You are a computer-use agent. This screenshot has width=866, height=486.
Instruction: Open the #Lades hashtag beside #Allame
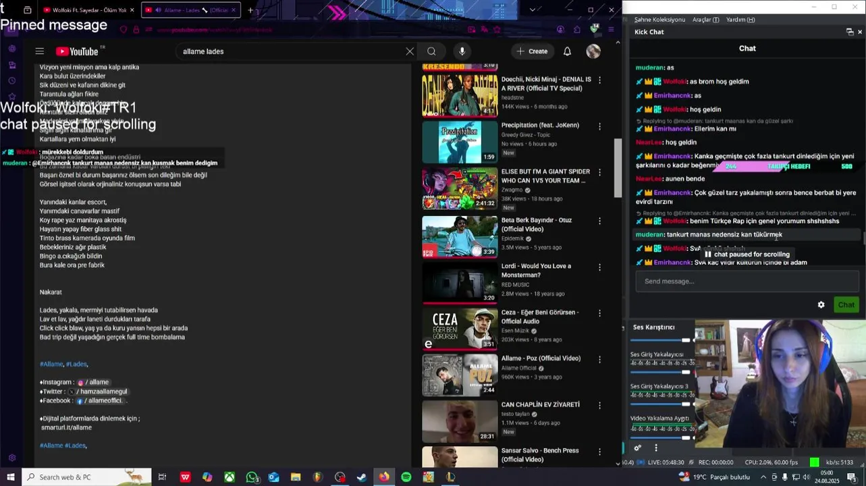(x=76, y=364)
